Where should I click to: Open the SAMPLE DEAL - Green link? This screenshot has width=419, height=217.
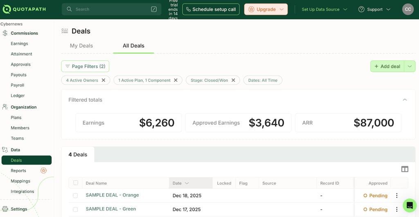click(110, 209)
